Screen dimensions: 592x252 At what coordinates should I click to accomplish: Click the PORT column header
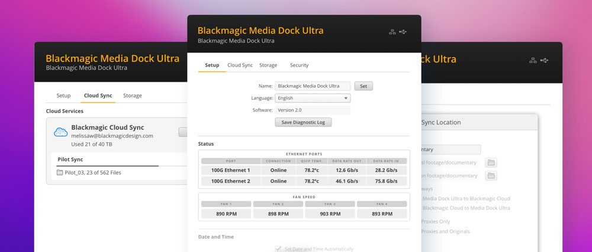tap(231, 161)
